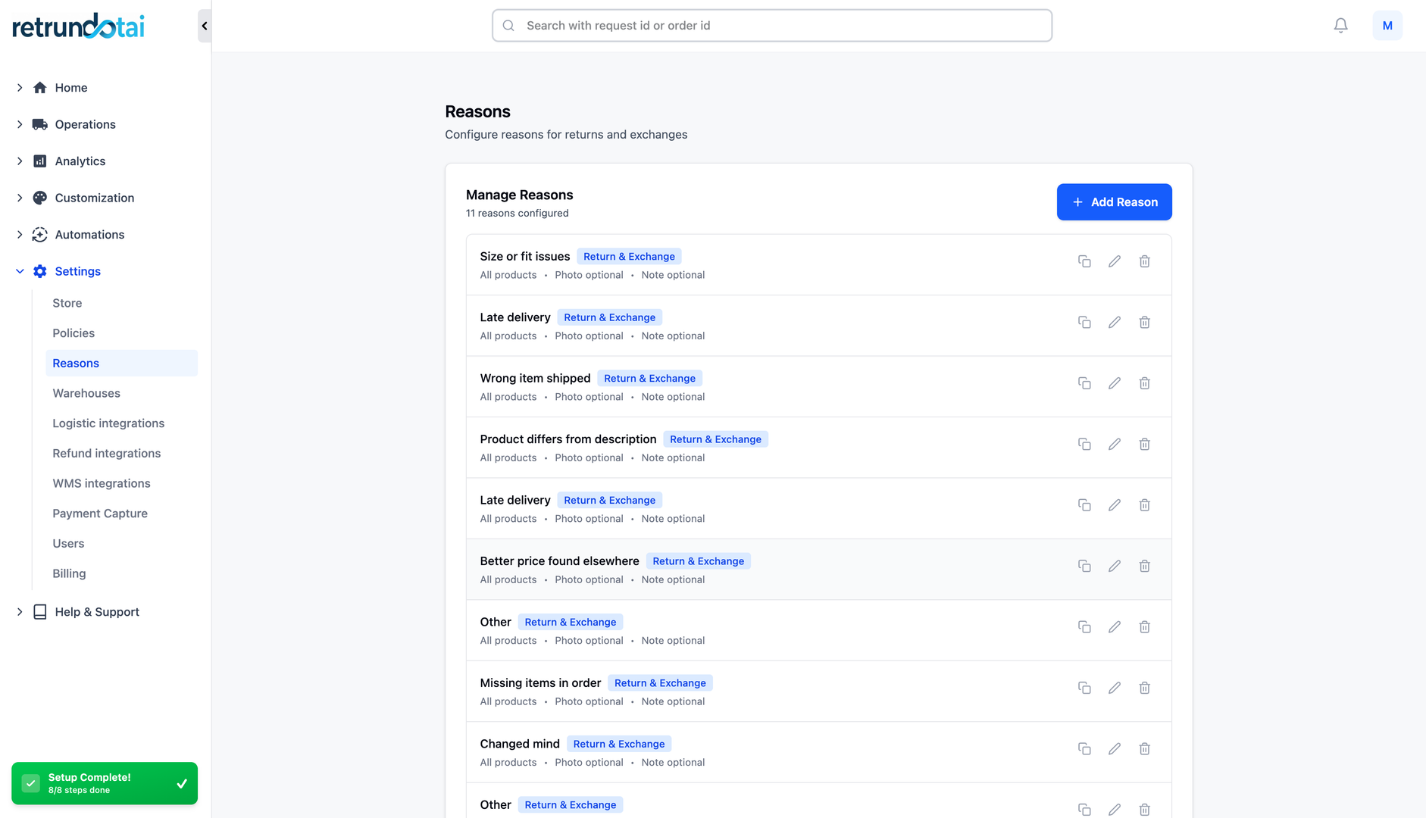Delete the Better price found elsewhere reason

(x=1144, y=566)
